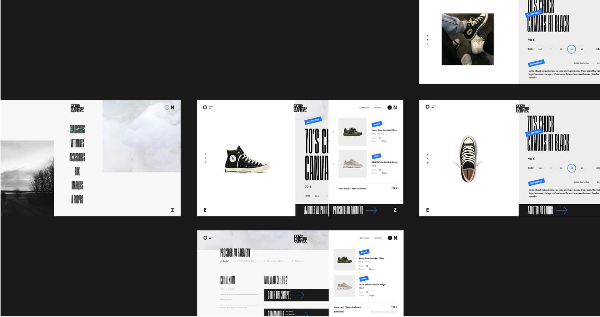The height and width of the screenshot is (317, 600).
Task: Open VETEMENTS in the navigation menu
Action: pos(77,143)
